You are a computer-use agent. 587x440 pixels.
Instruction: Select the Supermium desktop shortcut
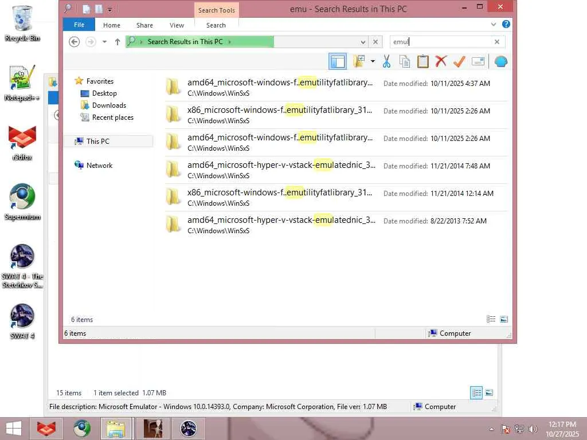coord(22,202)
